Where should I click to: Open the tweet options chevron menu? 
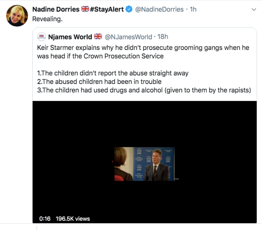253,10
